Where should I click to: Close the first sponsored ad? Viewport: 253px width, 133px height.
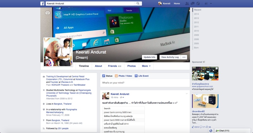(x=217, y=68)
